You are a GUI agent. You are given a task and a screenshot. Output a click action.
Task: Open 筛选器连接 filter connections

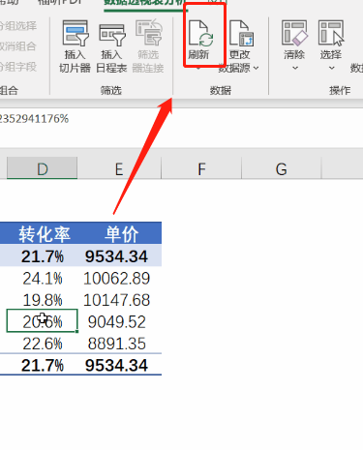[148, 45]
